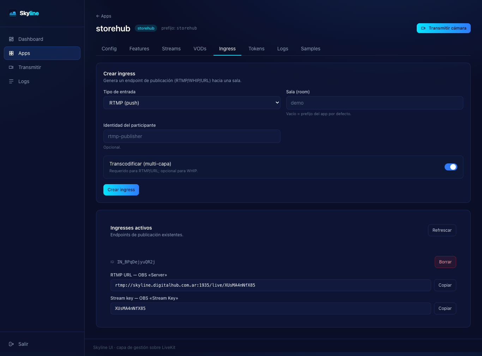Click the back arrow to Apps

98,16
